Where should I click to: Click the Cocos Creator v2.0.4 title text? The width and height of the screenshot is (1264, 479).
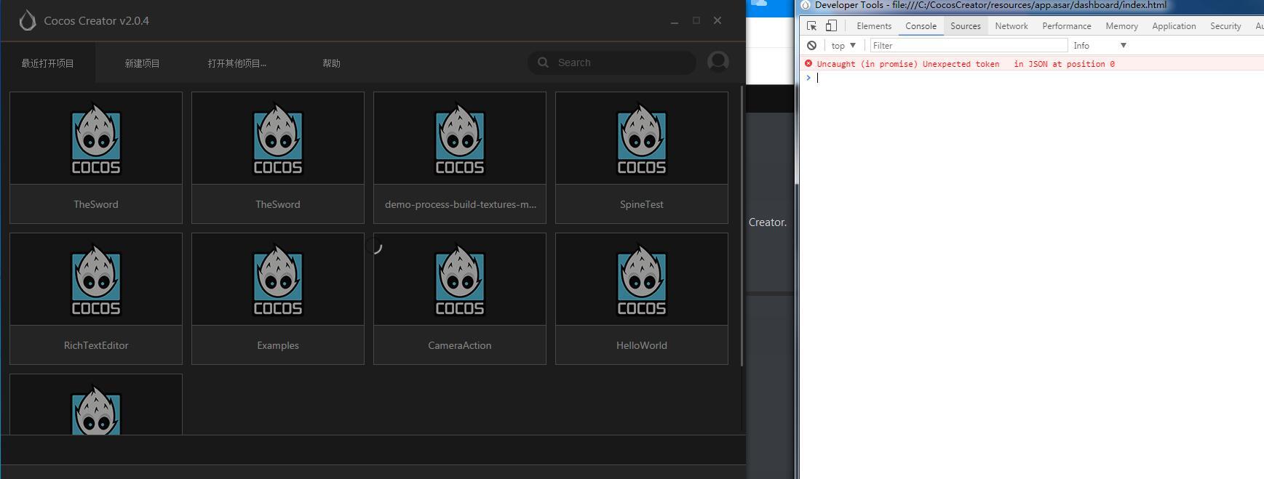pos(96,21)
